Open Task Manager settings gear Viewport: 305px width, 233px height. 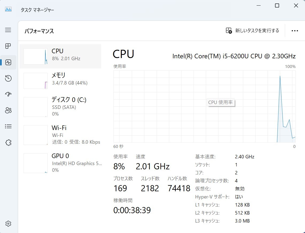point(8,224)
